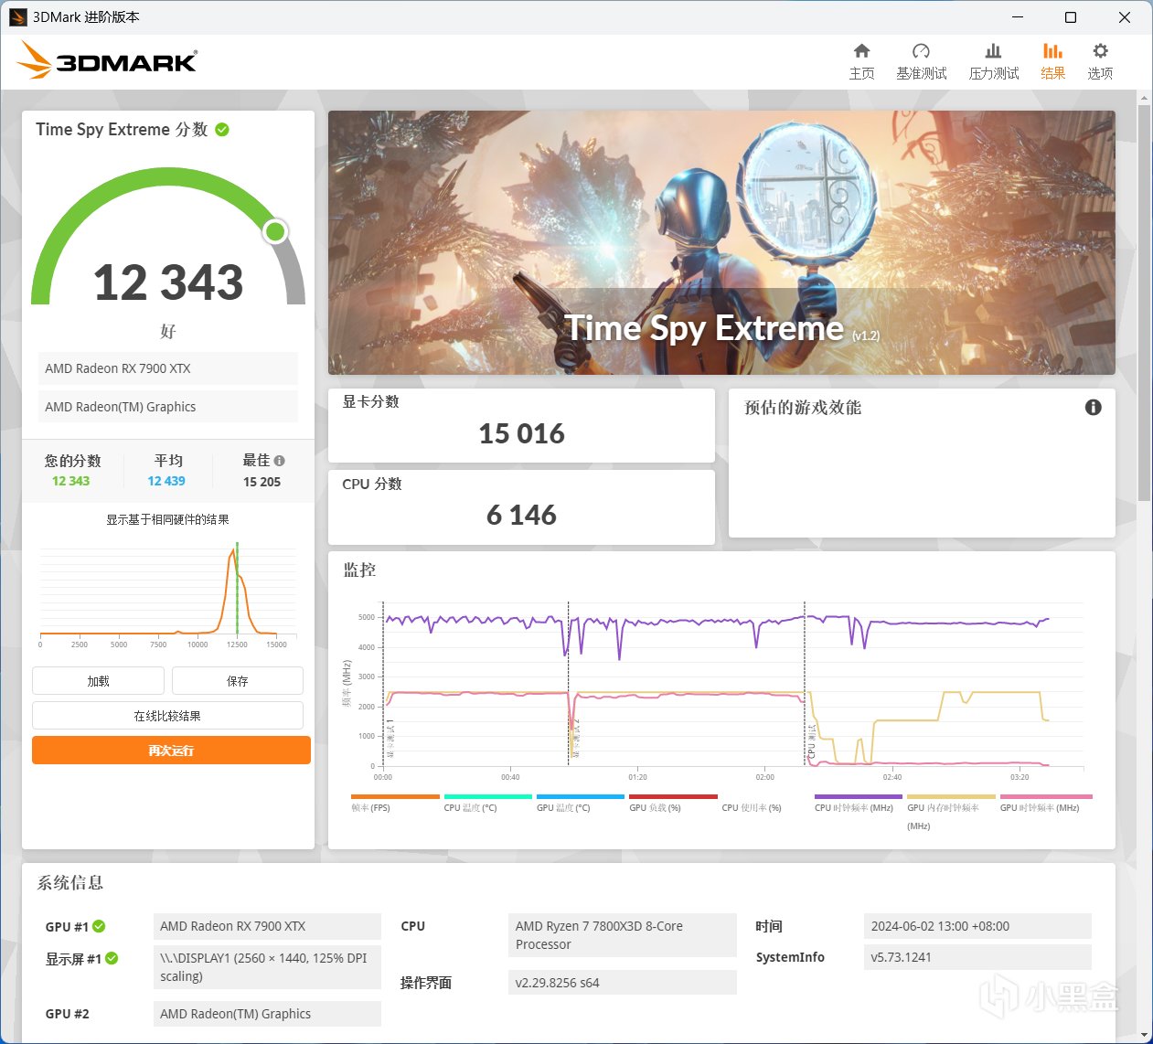
Task: Click the vertical scrollbar thumb
Action: [x=1144, y=303]
